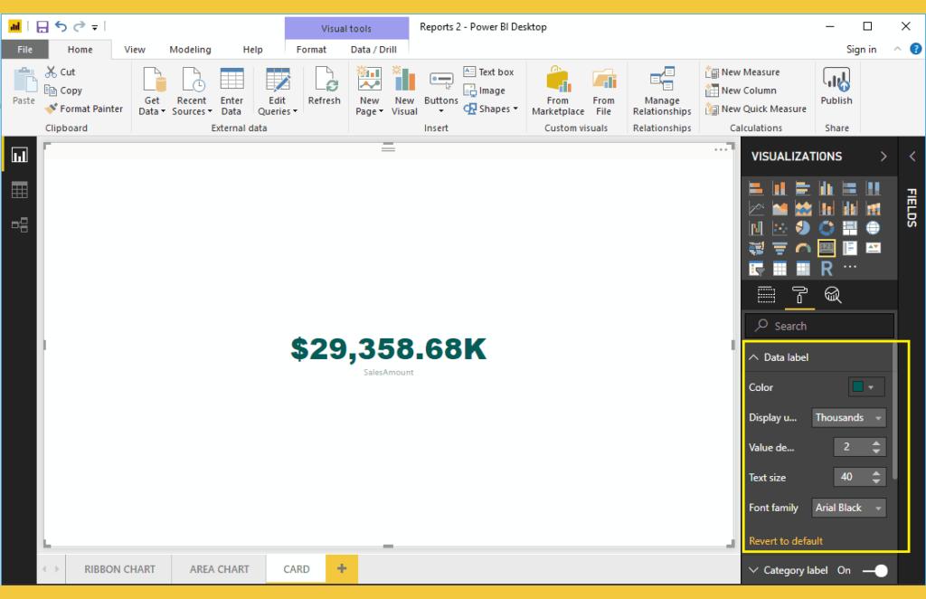Open the Shapes dropdown in Insert group

click(490, 109)
